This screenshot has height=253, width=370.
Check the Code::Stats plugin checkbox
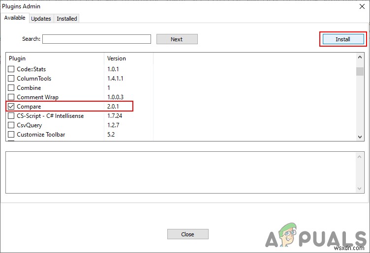click(11, 69)
